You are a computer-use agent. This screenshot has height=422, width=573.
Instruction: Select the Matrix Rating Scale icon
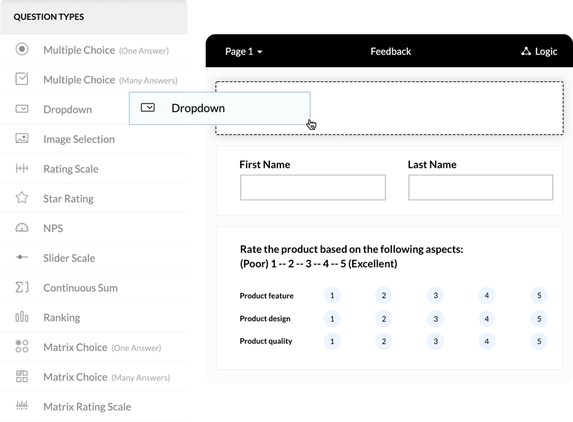(x=22, y=406)
